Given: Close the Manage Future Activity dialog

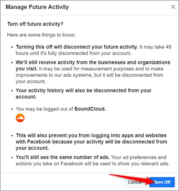Looking at the screenshot, I should click(173, 7).
